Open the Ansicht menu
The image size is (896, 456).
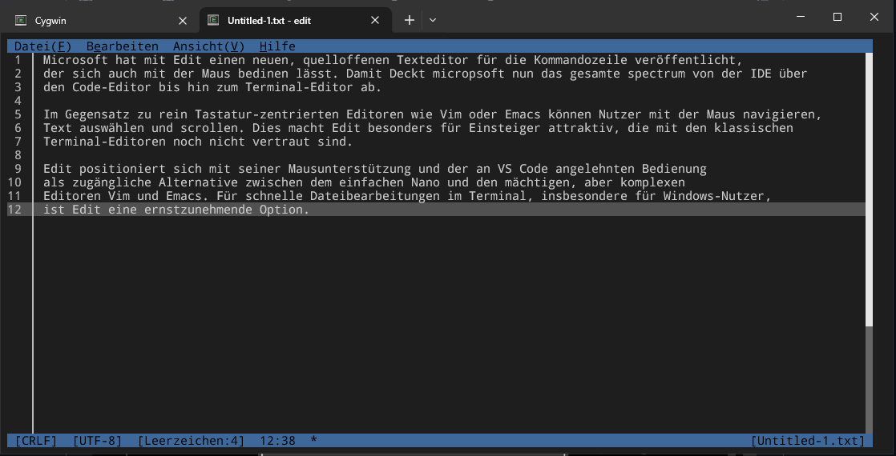point(208,46)
